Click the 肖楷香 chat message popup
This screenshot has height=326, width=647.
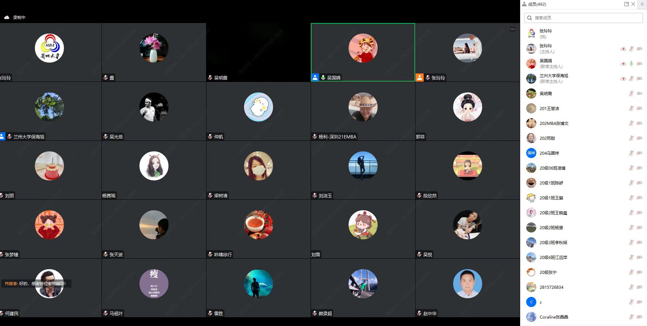[36, 284]
